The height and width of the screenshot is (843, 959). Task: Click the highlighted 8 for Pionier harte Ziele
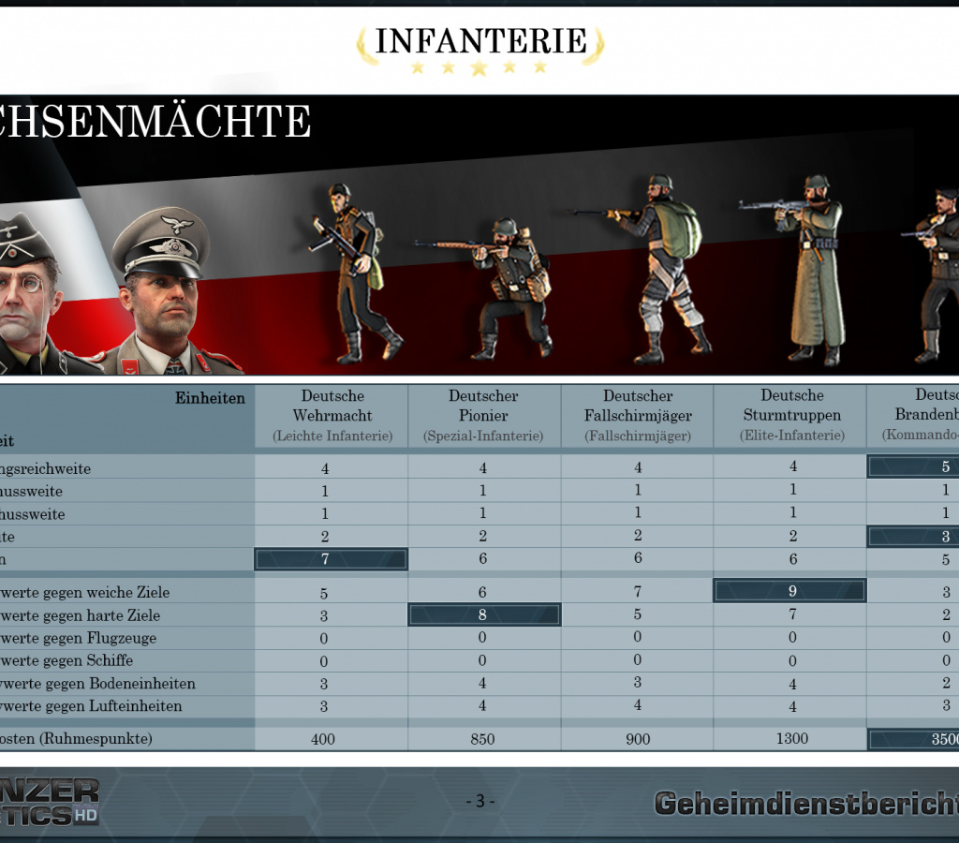484,614
